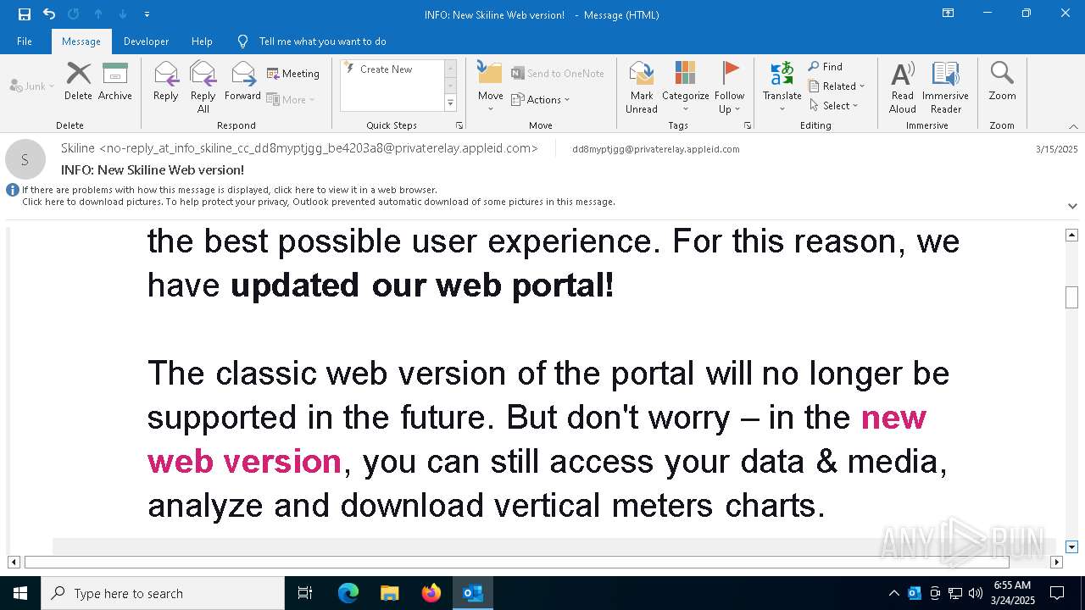Mark the message as Unread

point(642,87)
